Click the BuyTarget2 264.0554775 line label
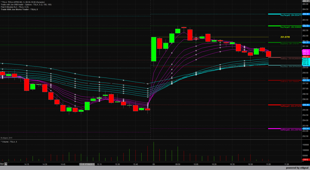Screen dimensions: 310x170 (291, 15)
